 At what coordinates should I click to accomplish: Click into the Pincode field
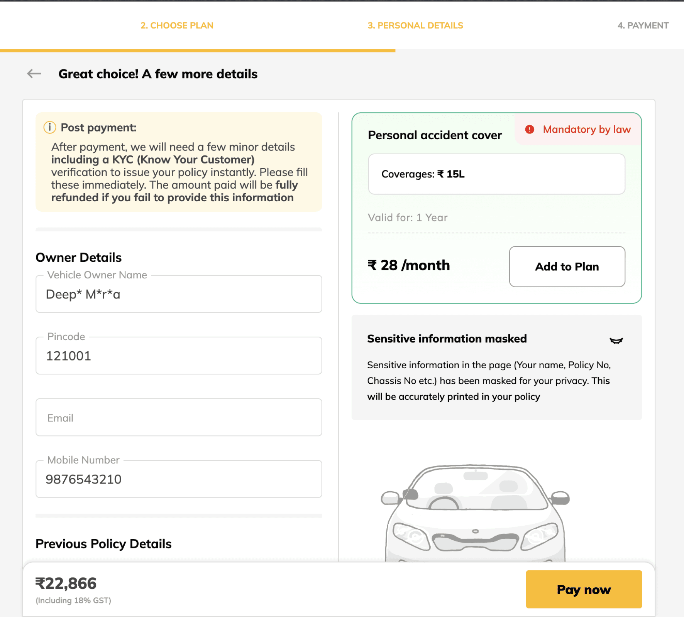click(x=179, y=356)
